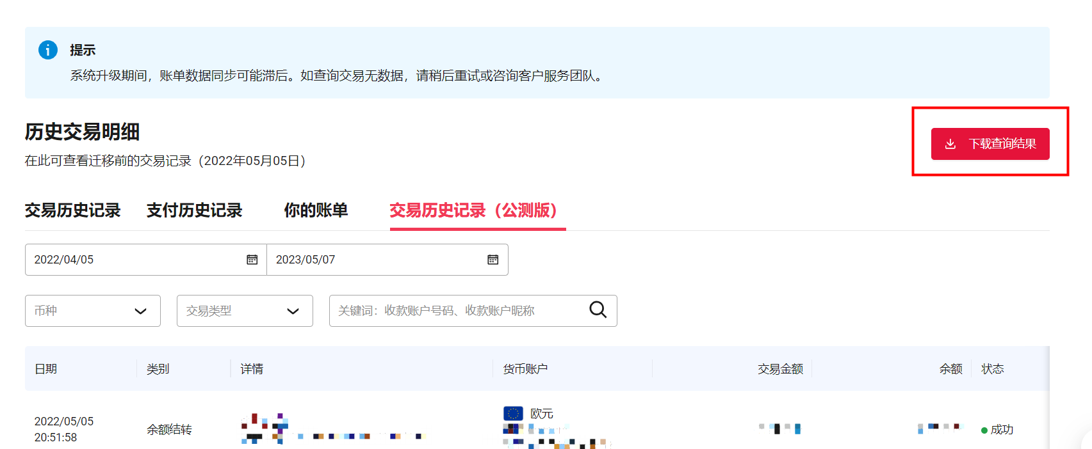Click the 成功 status text
The width and height of the screenshot is (1092, 449).
pyautogui.click(x=1002, y=430)
